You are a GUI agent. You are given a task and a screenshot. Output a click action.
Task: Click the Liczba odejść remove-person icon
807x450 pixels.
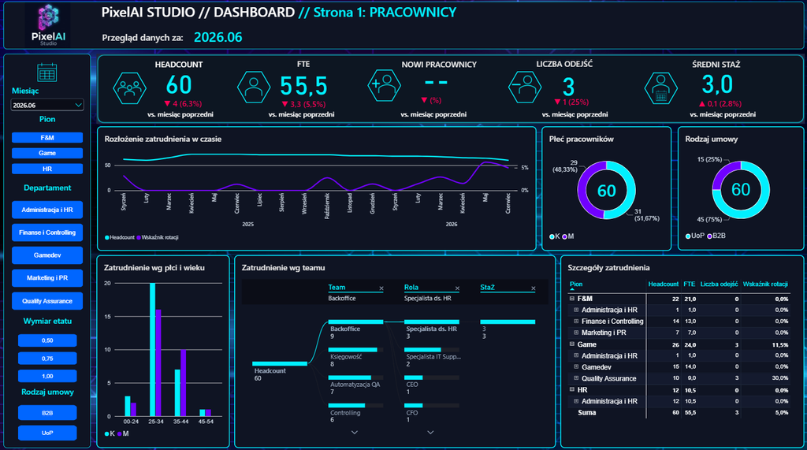coord(525,87)
